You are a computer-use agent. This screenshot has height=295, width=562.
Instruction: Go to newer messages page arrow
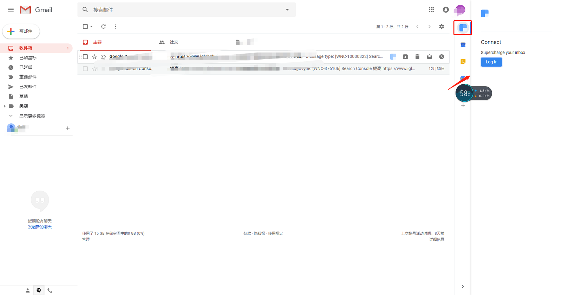tap(418, 27)
